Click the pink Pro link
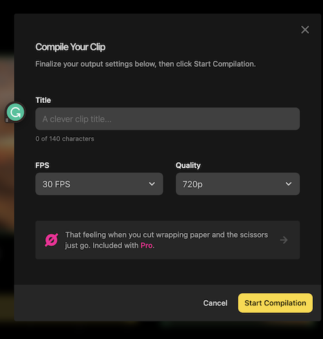323x339 pixels. pyautogui.click(x=147, y=246)
